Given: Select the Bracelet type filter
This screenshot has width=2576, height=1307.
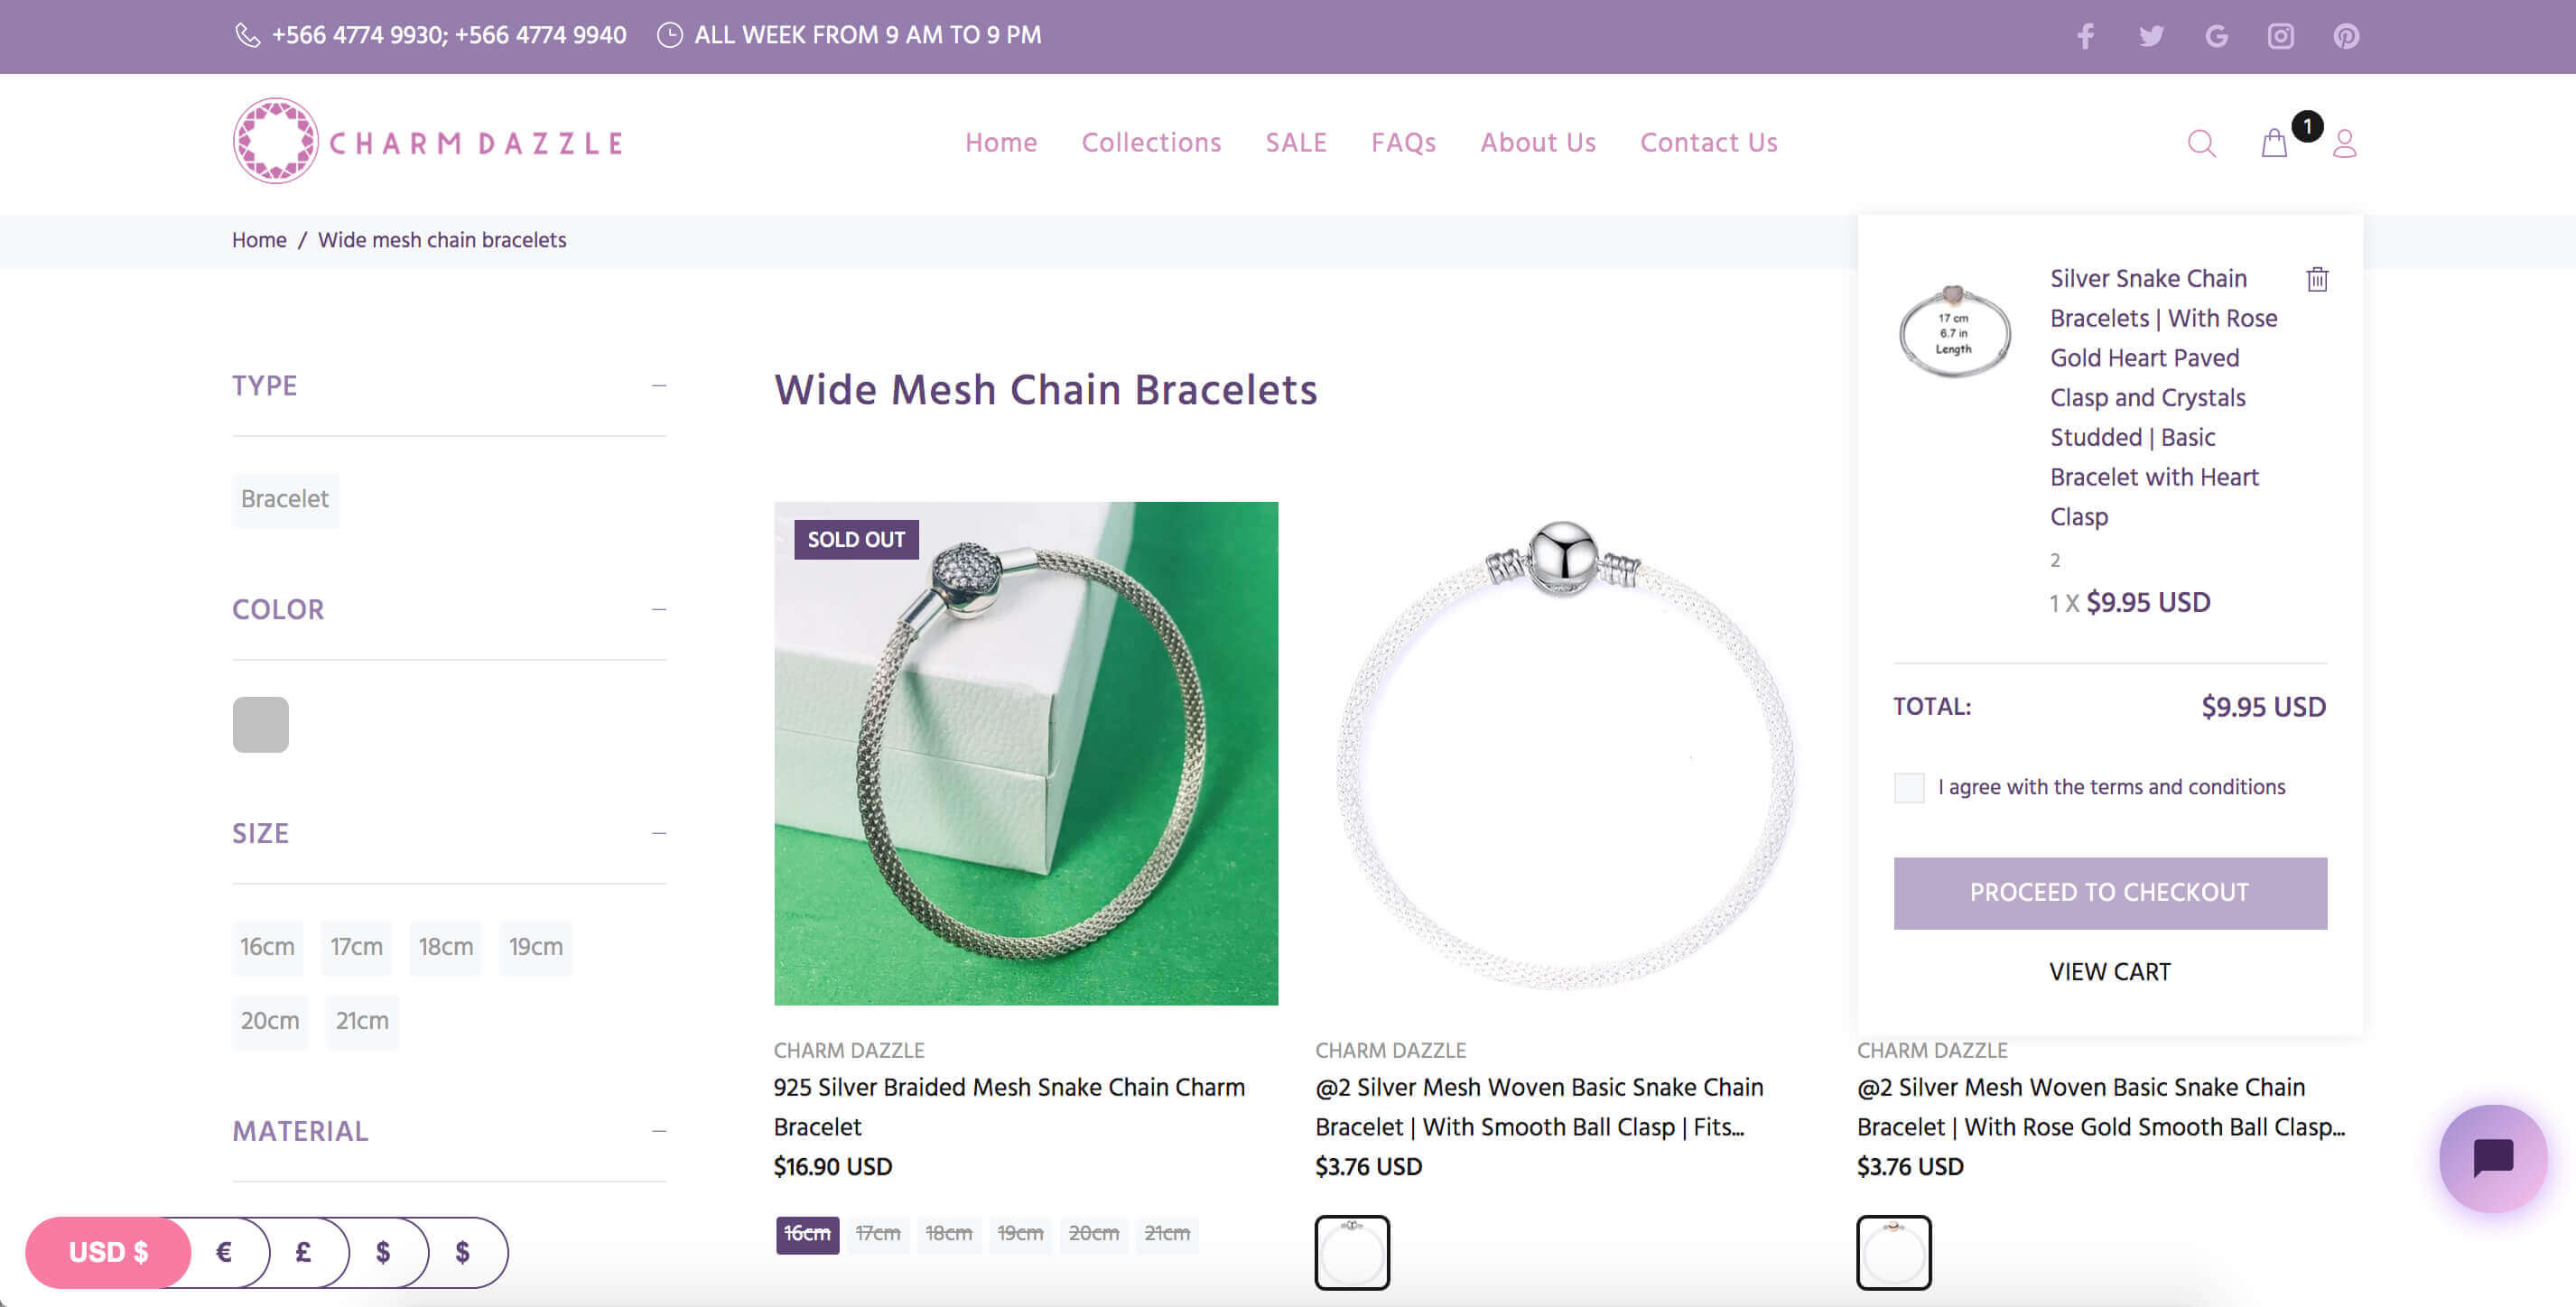Looking at the screenshot, I should (285, 499).
